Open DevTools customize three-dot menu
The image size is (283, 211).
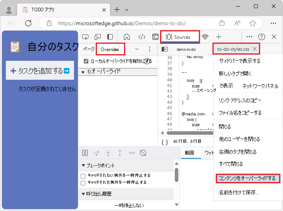tap(249, 37)
